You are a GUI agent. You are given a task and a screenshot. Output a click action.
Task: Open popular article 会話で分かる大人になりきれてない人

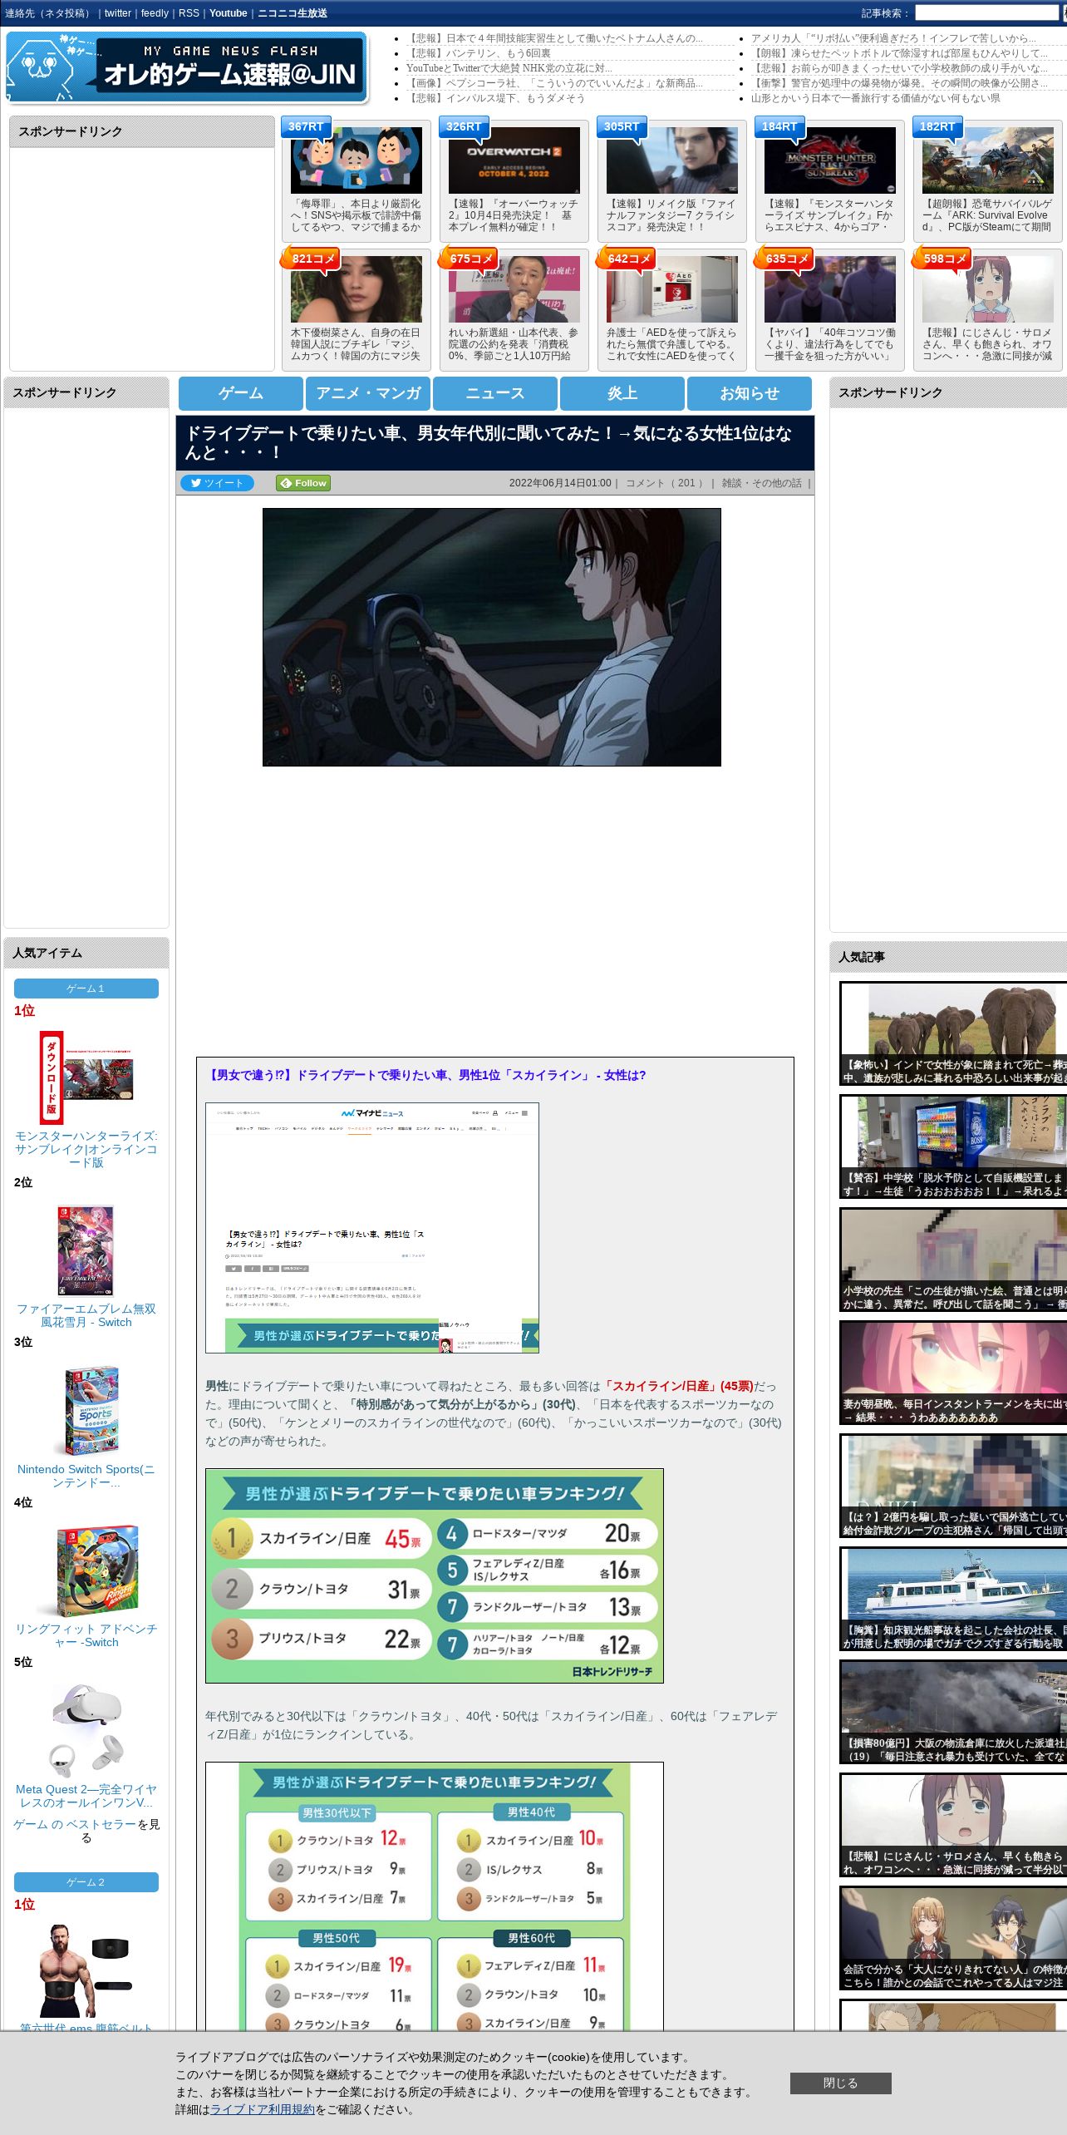point(953,1939)
